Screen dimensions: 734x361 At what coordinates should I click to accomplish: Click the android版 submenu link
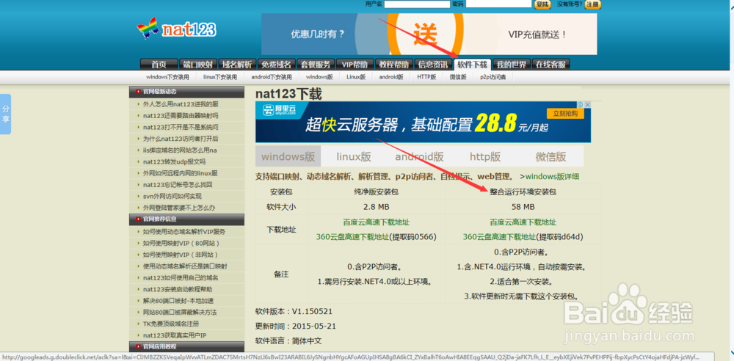click(391, 77)
